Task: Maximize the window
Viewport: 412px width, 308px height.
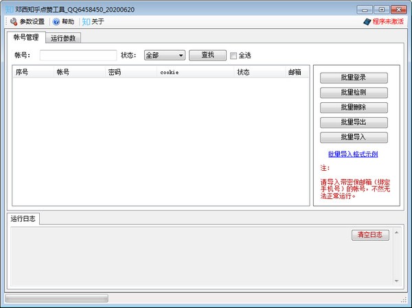Action: pos(382,10)
